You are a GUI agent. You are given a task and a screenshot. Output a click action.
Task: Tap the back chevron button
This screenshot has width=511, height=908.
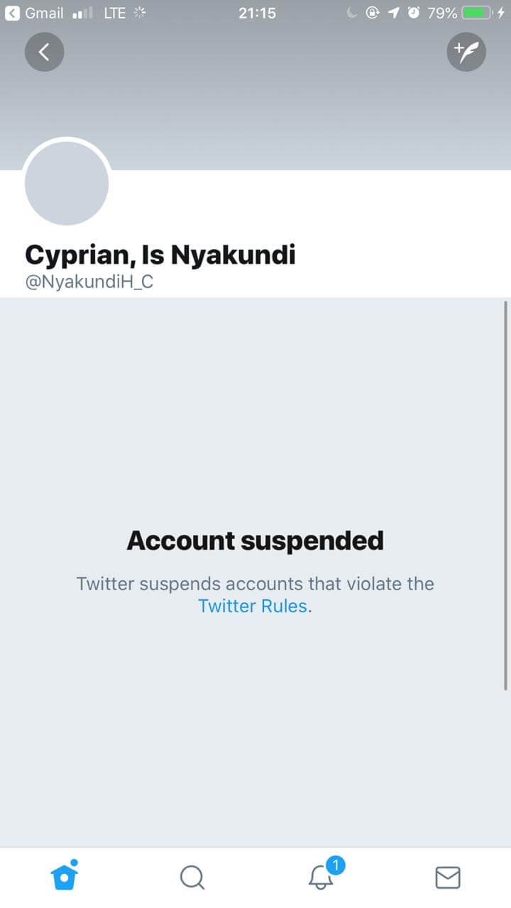tap(45, 52)
